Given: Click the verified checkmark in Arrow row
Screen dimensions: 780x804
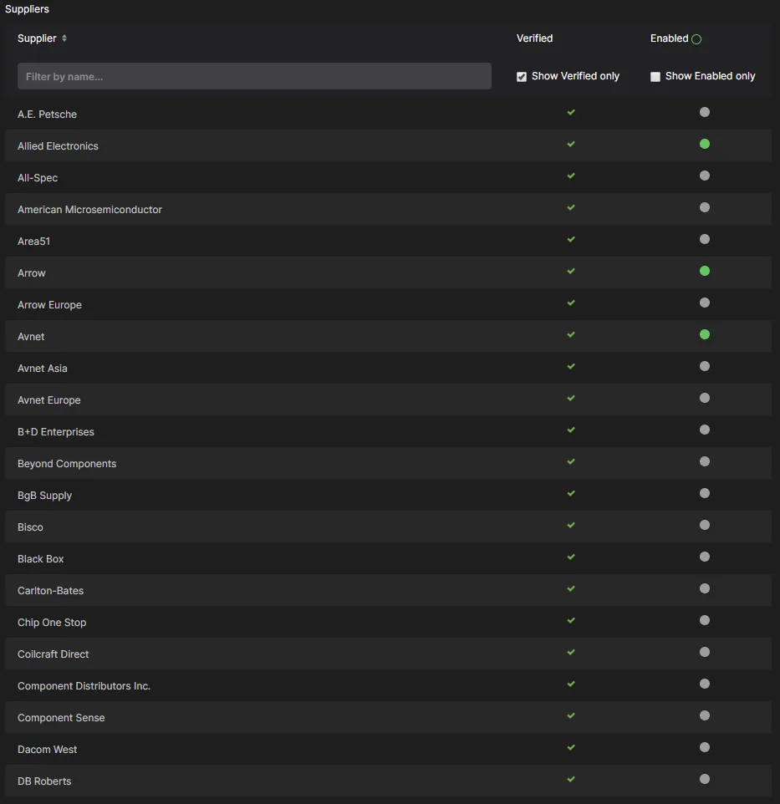Looking at the screenshot, I should point(571,272).
